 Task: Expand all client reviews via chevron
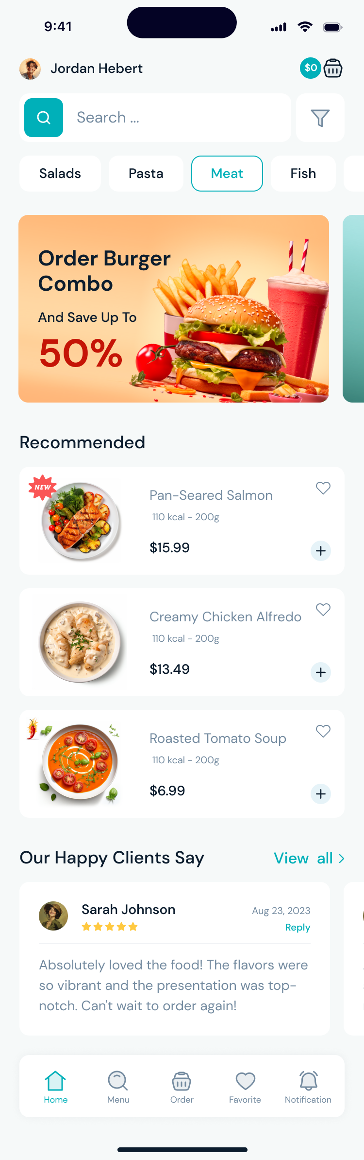[341, 858]
